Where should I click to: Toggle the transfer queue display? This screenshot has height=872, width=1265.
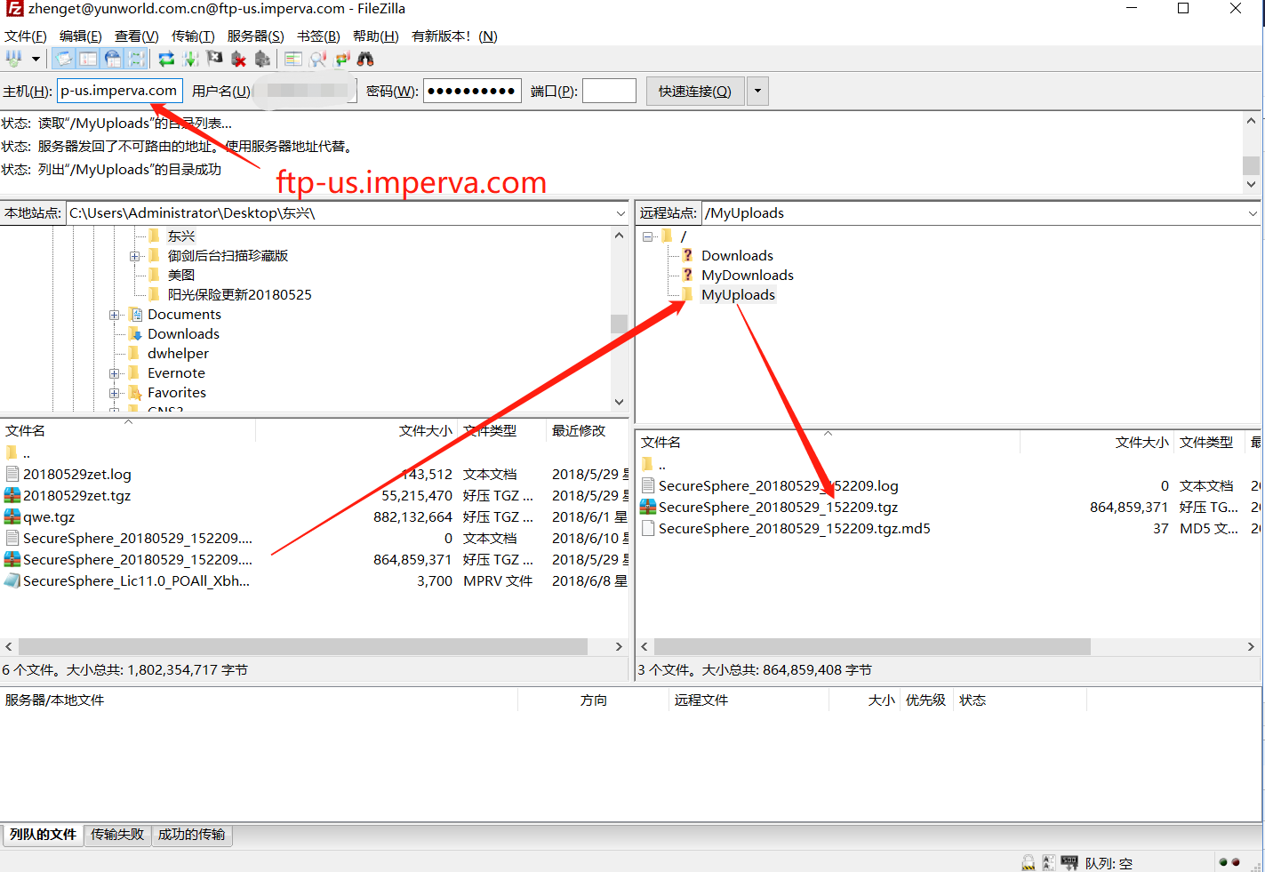coord(136,59)
